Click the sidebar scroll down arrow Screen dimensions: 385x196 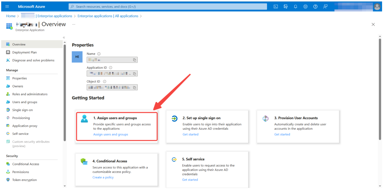click(65, 186)
